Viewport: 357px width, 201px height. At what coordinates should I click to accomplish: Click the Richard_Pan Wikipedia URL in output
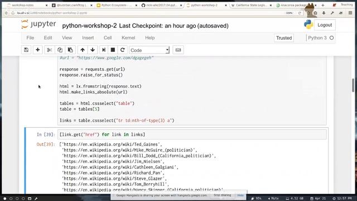[x=112, y=173]
